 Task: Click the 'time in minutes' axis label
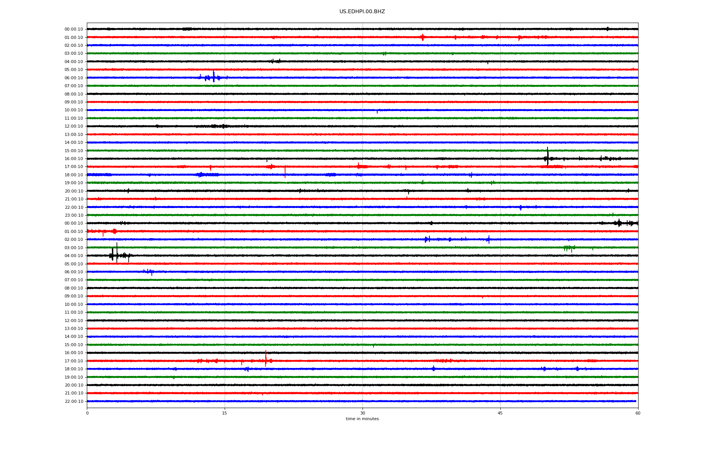(362, 419)
